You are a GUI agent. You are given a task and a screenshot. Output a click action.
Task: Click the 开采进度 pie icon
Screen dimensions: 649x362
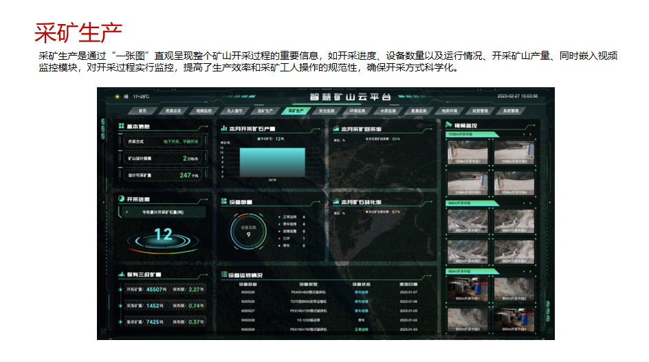click(122, 199)
